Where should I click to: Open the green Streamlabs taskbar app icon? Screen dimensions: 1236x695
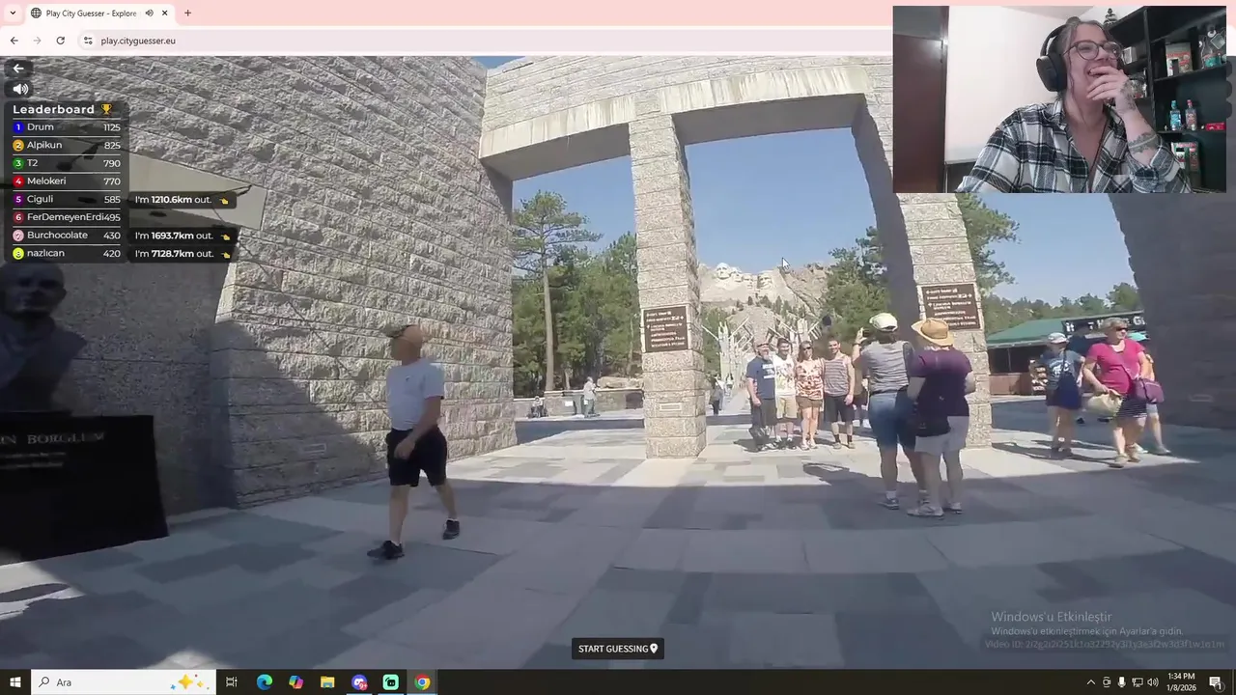coord(390,682)
